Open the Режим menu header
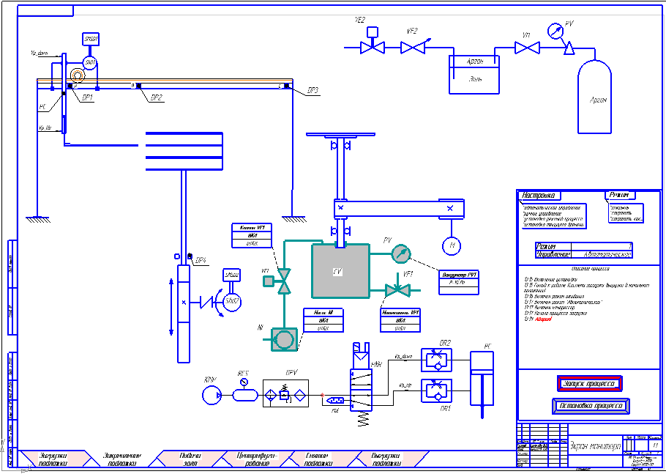 [620, 195]
